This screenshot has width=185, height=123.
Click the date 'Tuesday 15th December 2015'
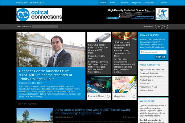pyautogui.click(x=30, y=2)
